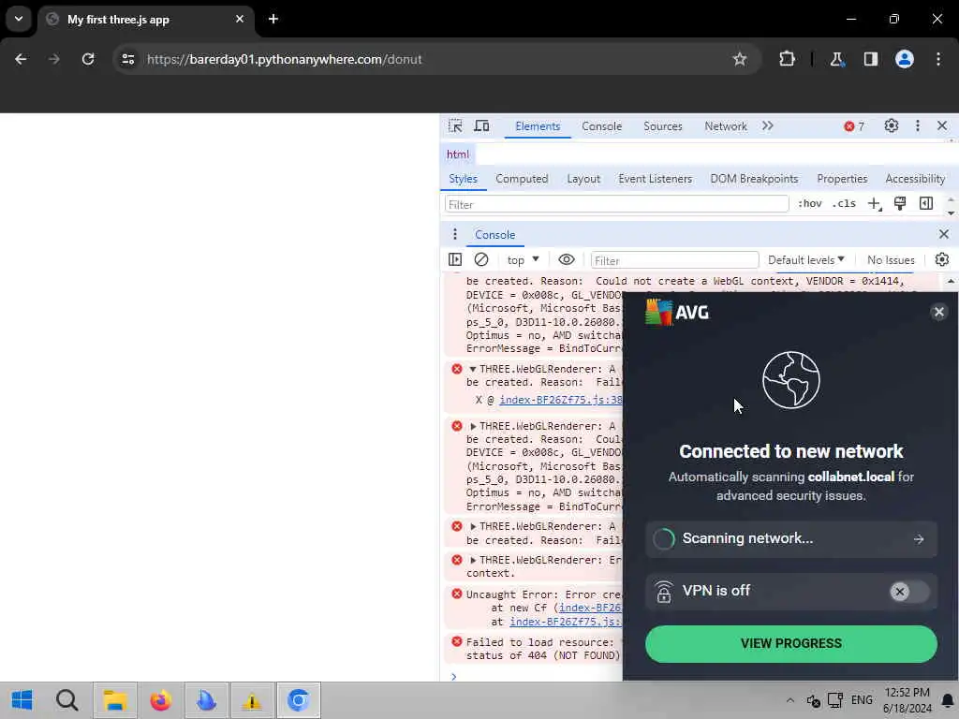This screenshot has width=959, height=719.
Task: Open the index-BF26Zf75.js:38 source link
Action: (x=561, y=400)
